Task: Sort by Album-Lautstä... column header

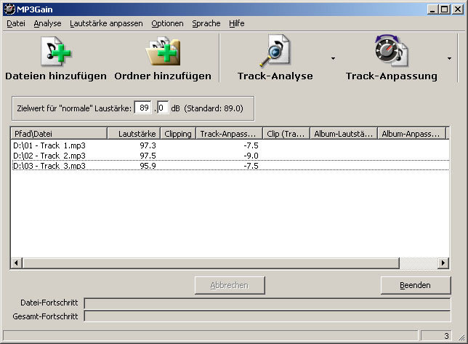Action: pos(344,134)
